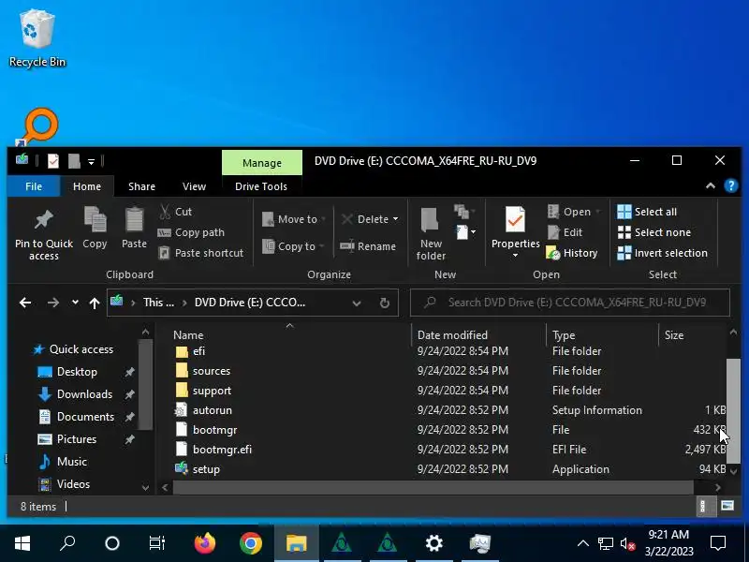The image size is (749, 562).
Task: Open Downloads in the navigation pane
Action: coord(84,394)
